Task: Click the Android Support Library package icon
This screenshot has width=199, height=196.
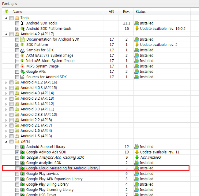Action: click(22, 147)
